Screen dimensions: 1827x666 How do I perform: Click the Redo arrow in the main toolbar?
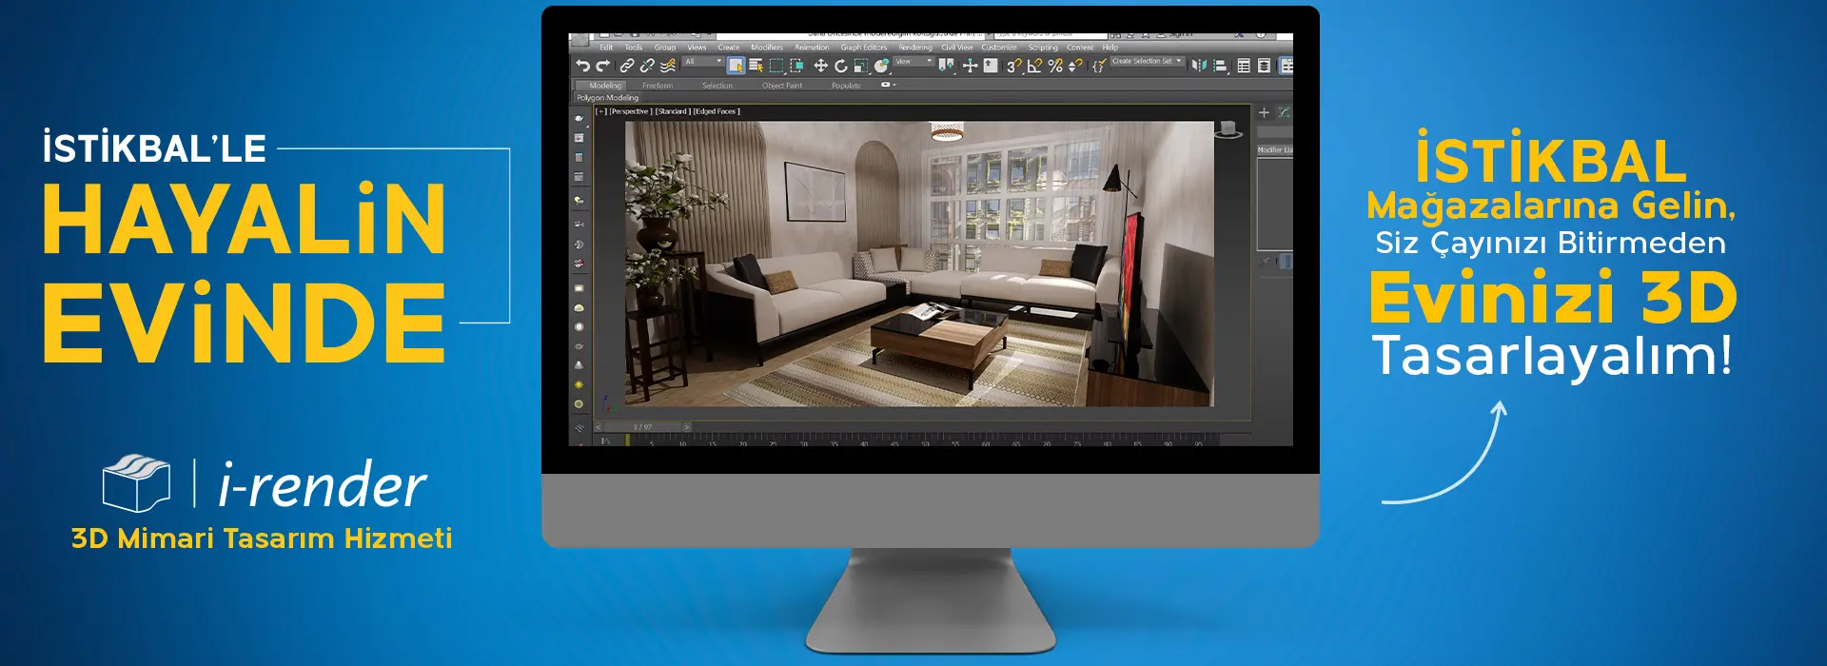[603, 66]
